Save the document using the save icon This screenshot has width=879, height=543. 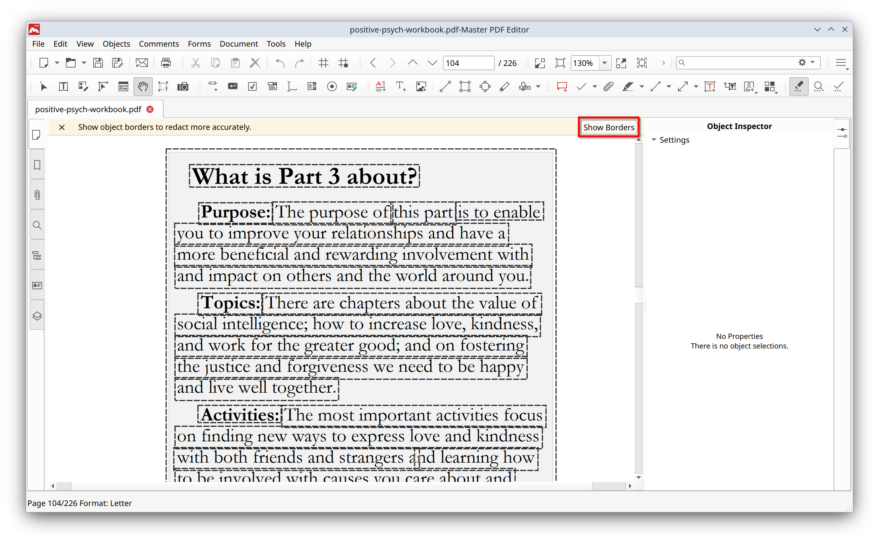click(x=98, y=63)
